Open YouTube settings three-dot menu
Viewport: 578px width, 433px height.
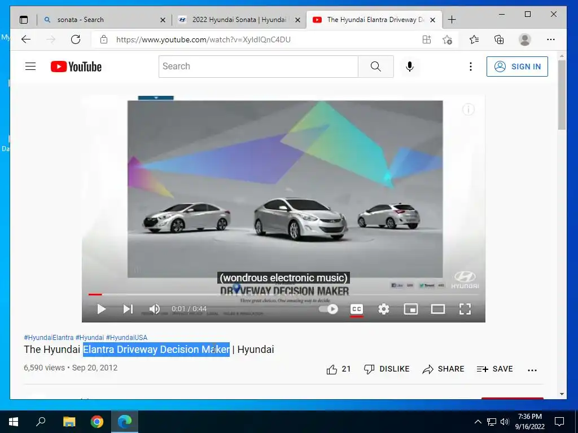(470, 67)
